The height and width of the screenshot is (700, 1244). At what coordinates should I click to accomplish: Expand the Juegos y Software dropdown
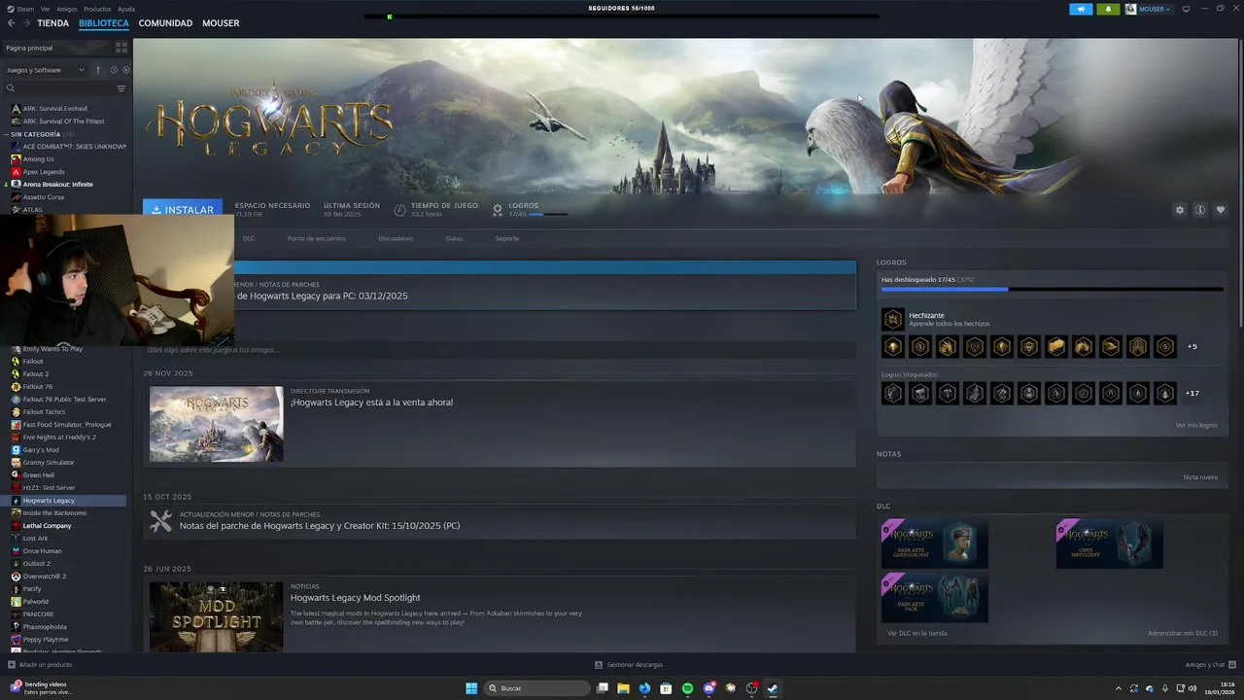tap(46, 70)
